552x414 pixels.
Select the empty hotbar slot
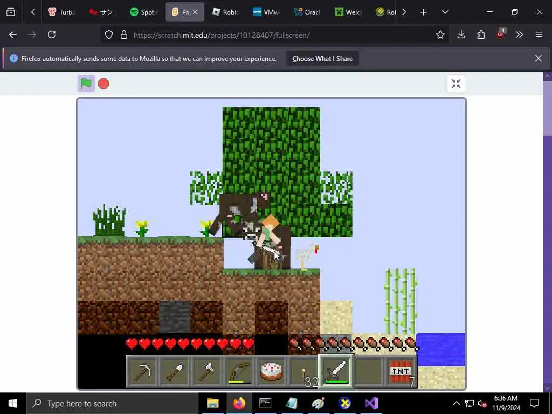tap(369, 371)
